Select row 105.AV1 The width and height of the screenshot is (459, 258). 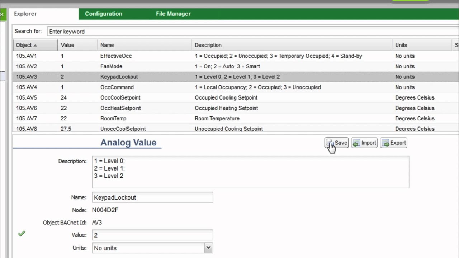[x=236, y=56]
